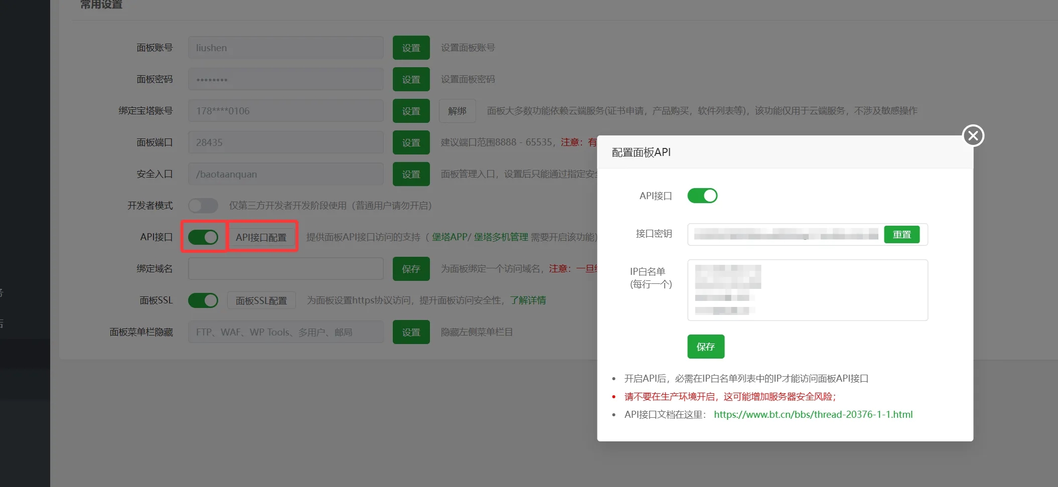Click 设置 next to 面板菜单栏隐藏
1058x487 pixels.
pyautogui.click(x=411, y=332)
